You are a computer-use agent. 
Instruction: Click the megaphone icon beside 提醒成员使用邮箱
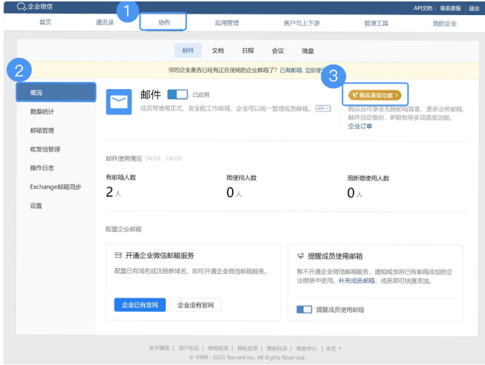300,255
